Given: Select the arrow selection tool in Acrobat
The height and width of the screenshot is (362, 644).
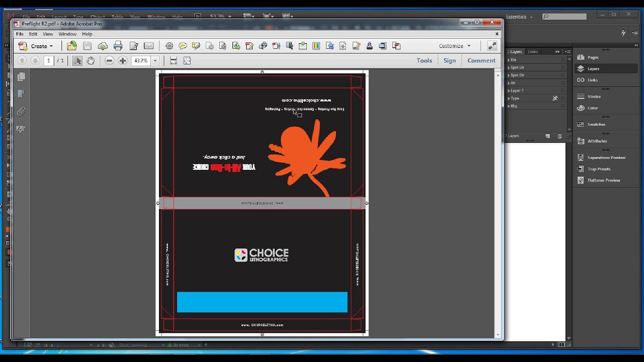Looking at the screenshot, I should [77, 60].
